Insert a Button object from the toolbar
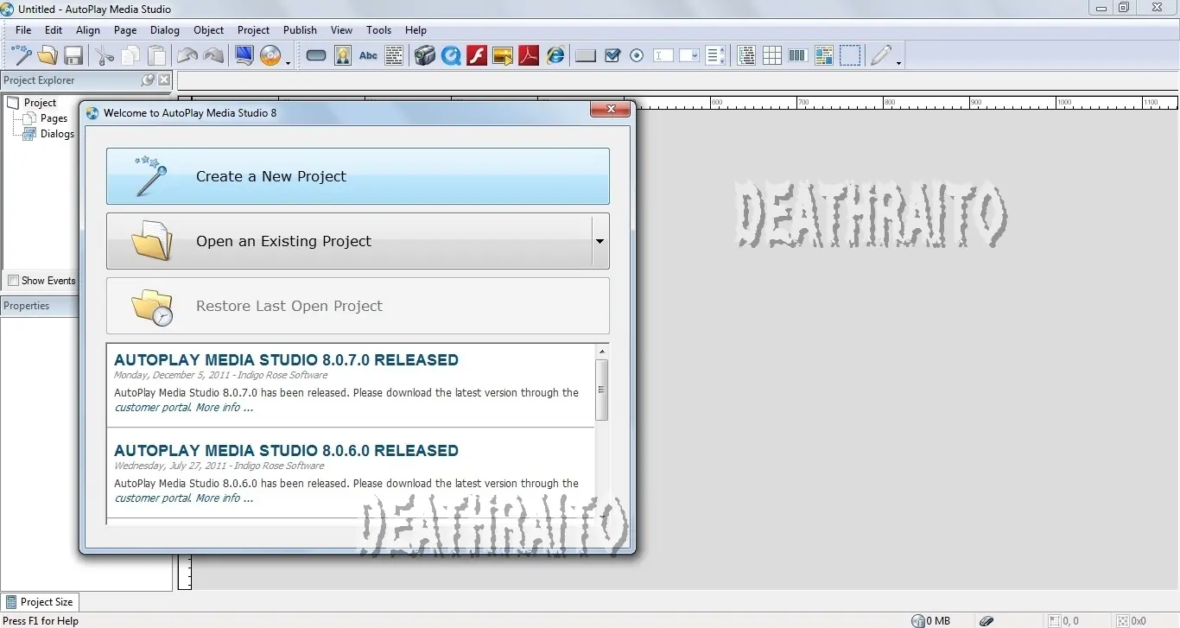Image resolution: width=1180 pixels, height=628 pixels. (x=316, y=56)
